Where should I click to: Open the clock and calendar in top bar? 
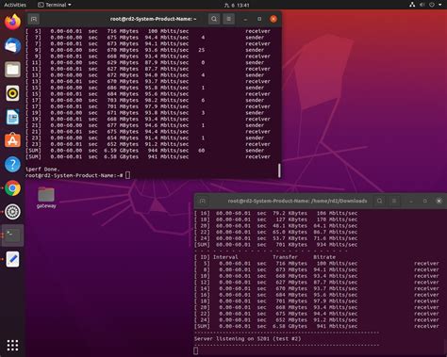point(237,5)
